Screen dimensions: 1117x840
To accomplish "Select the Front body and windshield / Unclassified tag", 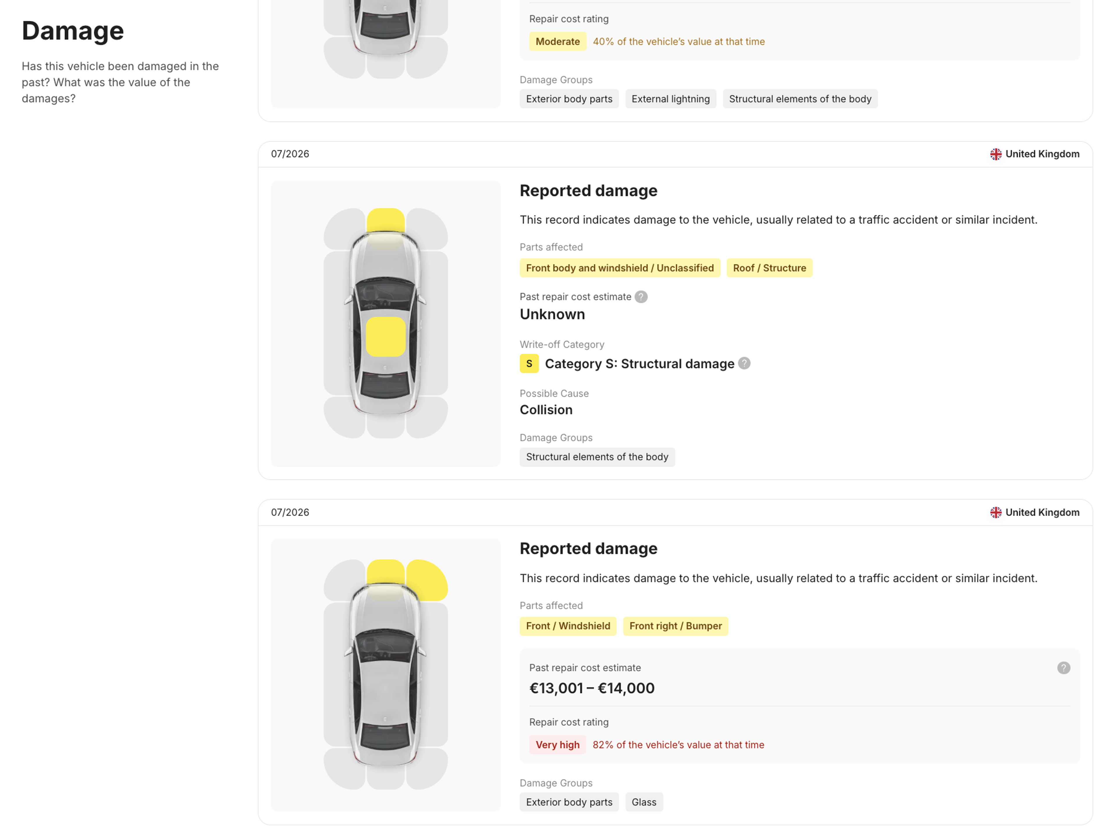I will coord(620,268).
